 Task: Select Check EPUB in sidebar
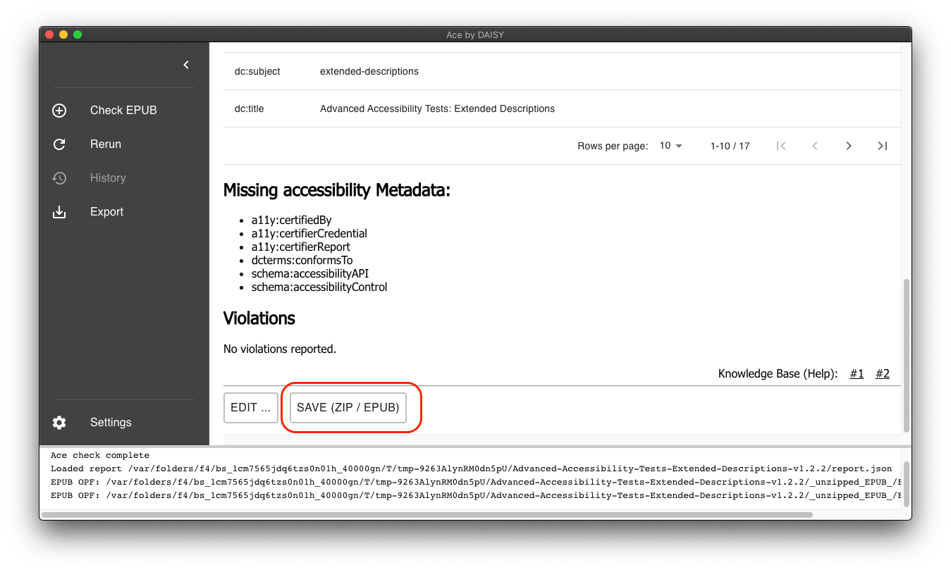tap(123, 111)
